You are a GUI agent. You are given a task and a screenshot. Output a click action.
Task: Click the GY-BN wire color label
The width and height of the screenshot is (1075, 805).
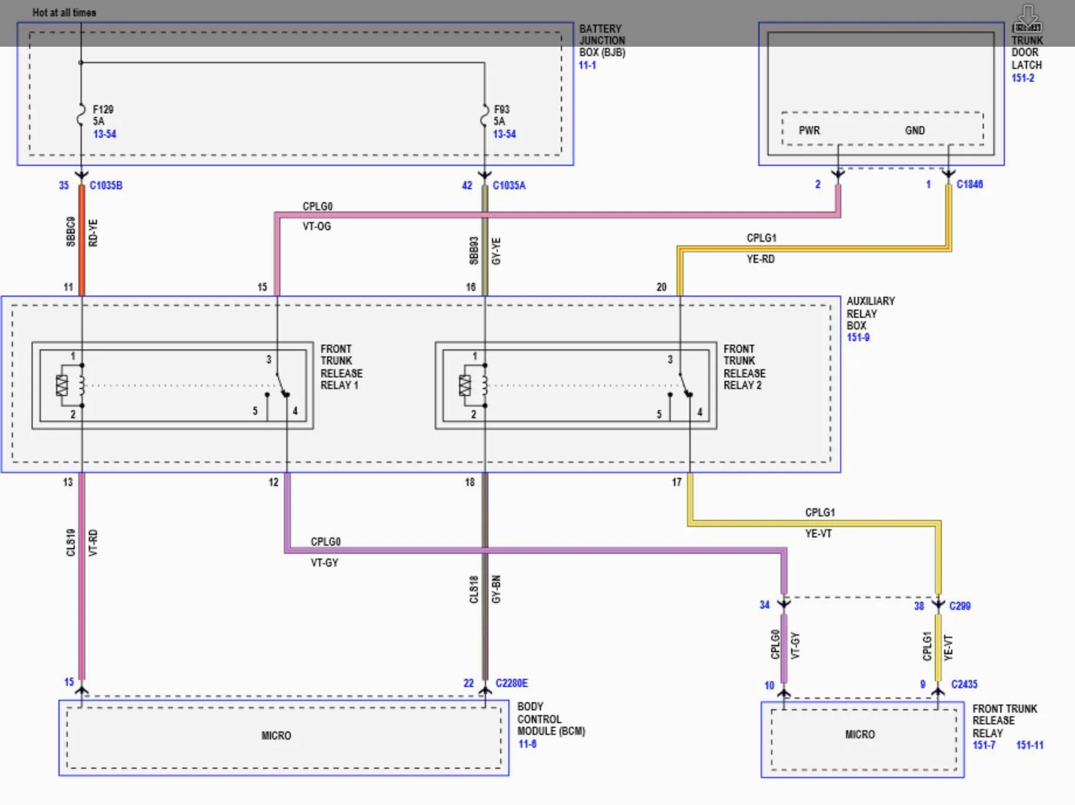[x=496, y=589]
